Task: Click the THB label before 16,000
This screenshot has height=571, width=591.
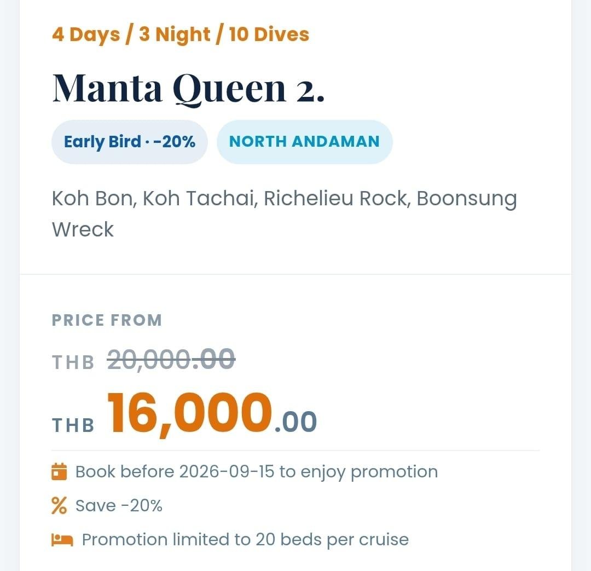Action: 73,425
